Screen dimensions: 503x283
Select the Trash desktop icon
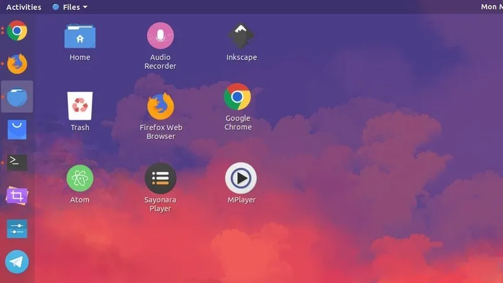pos(80,106)
